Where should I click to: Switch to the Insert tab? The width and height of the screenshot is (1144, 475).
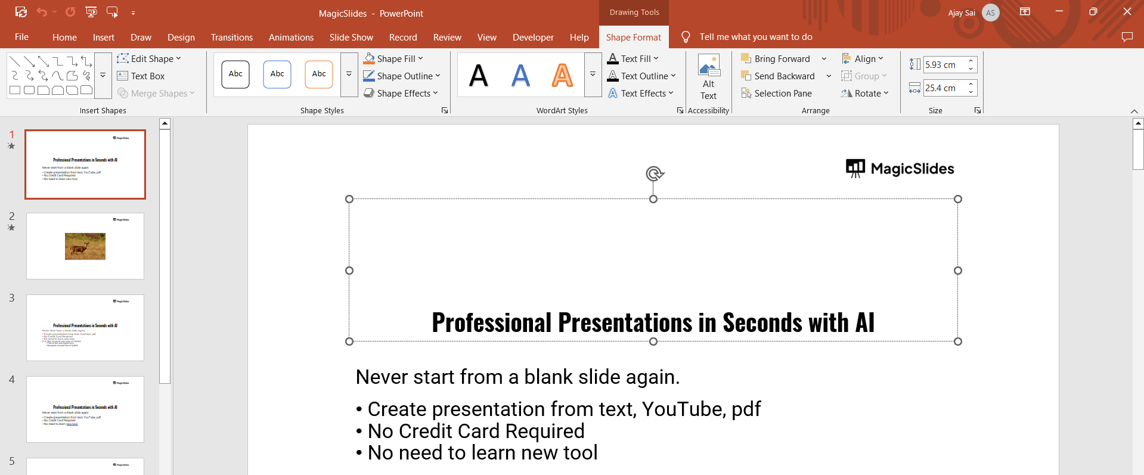click(x=104, y=37)
